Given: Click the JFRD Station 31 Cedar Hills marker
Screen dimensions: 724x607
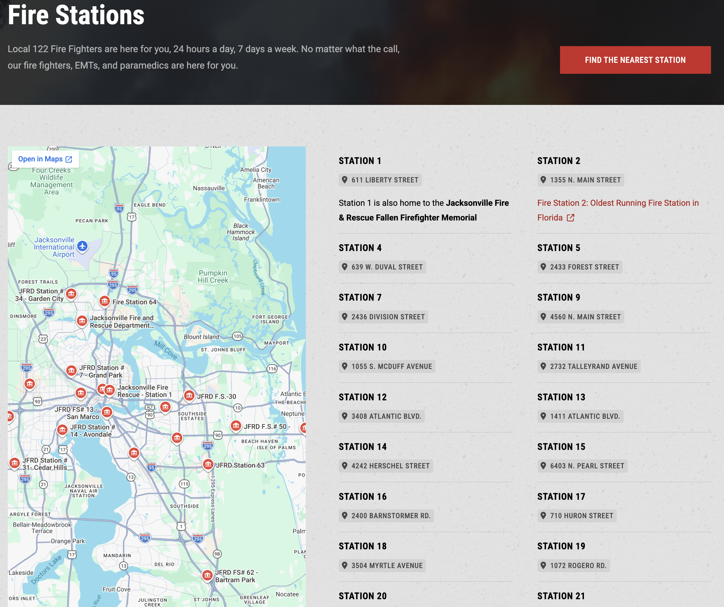Looking at the screenshot, I should pyautogui.click(x=14, y=463).
